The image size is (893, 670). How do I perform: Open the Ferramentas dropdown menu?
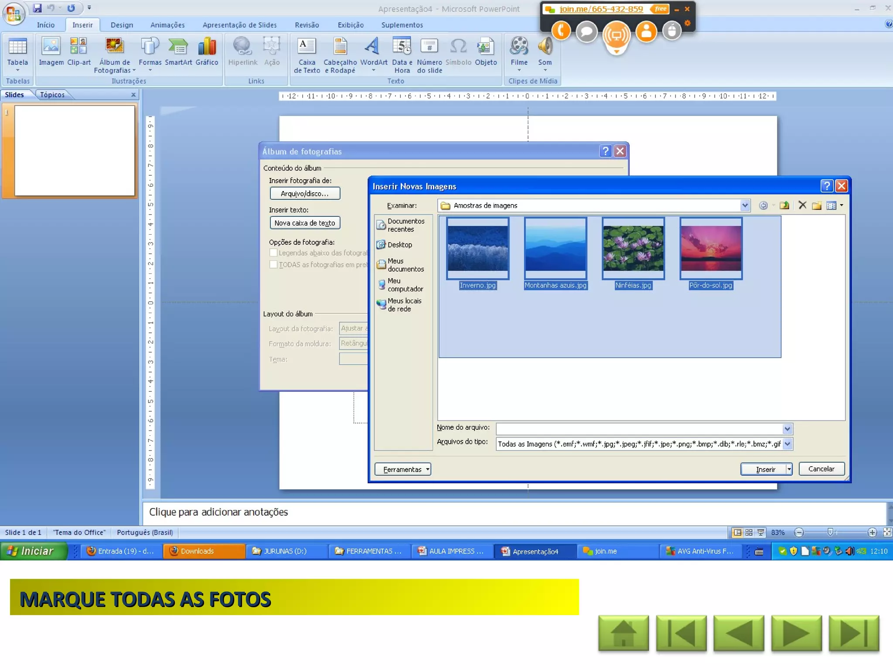pyautogui.click(x=402, y=469)
